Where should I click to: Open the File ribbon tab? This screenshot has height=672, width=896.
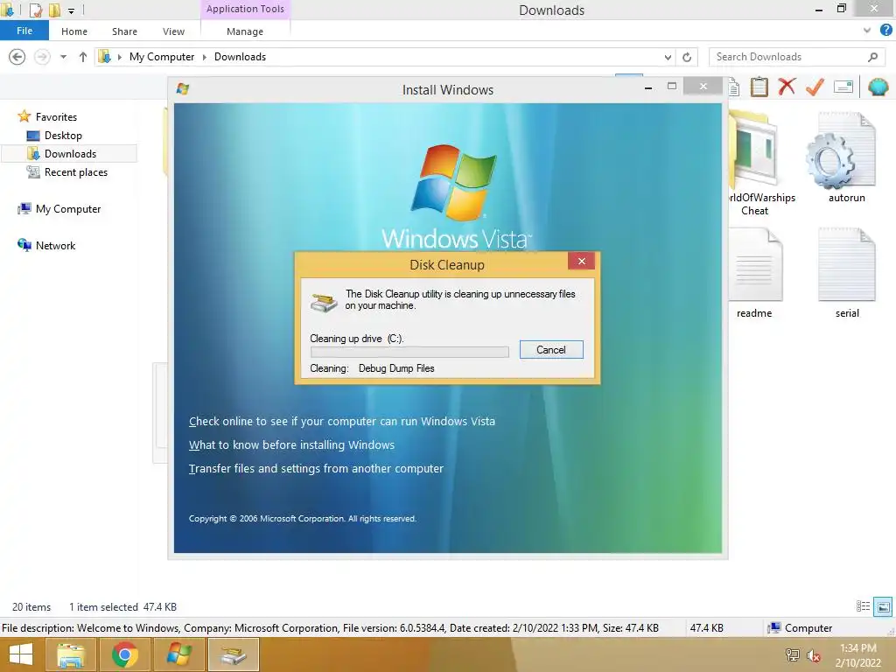coord(24,31)
